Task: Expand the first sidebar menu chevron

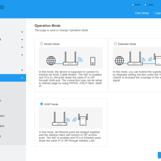Action: [x=22, y=32]
